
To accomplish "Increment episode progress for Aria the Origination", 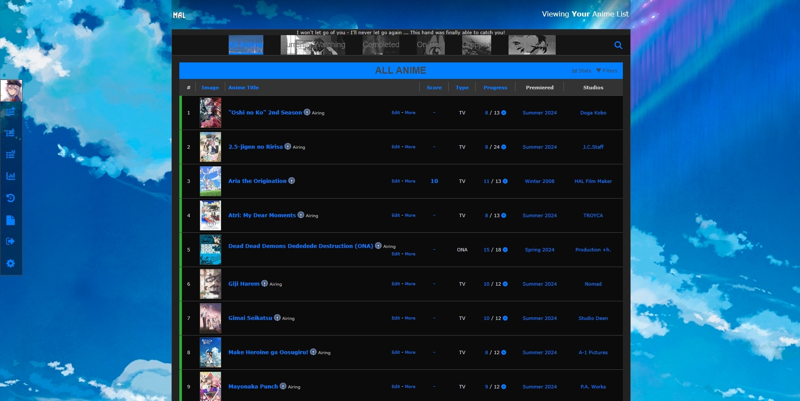I will pyautogui.click(x=505, y=181).
